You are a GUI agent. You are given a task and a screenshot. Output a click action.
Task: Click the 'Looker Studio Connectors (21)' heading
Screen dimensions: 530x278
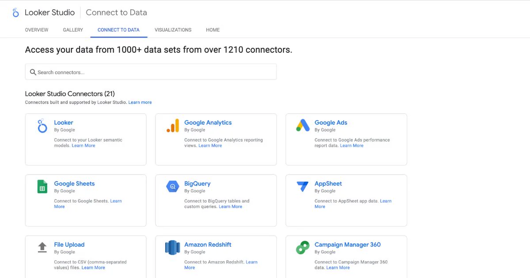pyautogui.click(x=70, y=94)
